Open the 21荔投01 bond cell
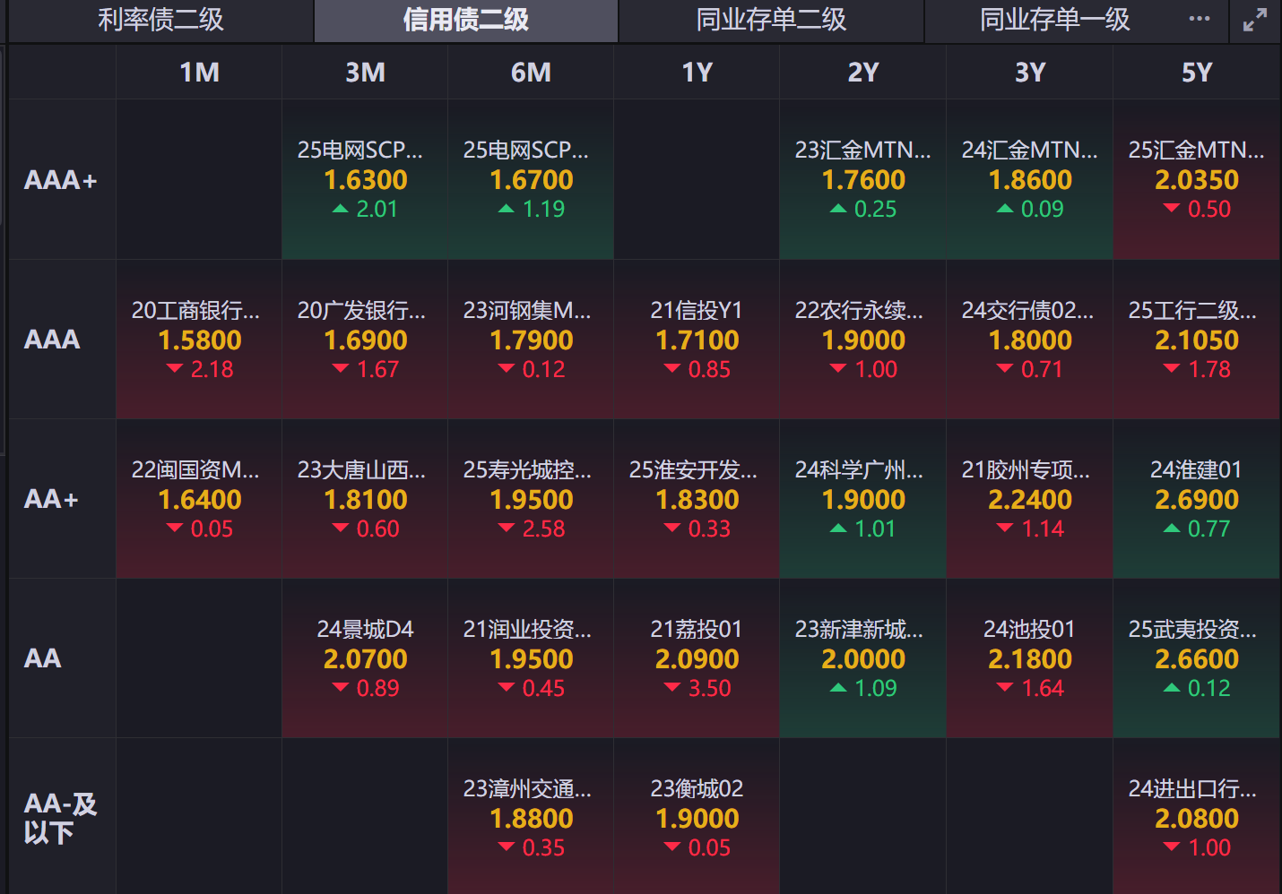Viewport: 1282px width, 894px height. click(697, 658)
